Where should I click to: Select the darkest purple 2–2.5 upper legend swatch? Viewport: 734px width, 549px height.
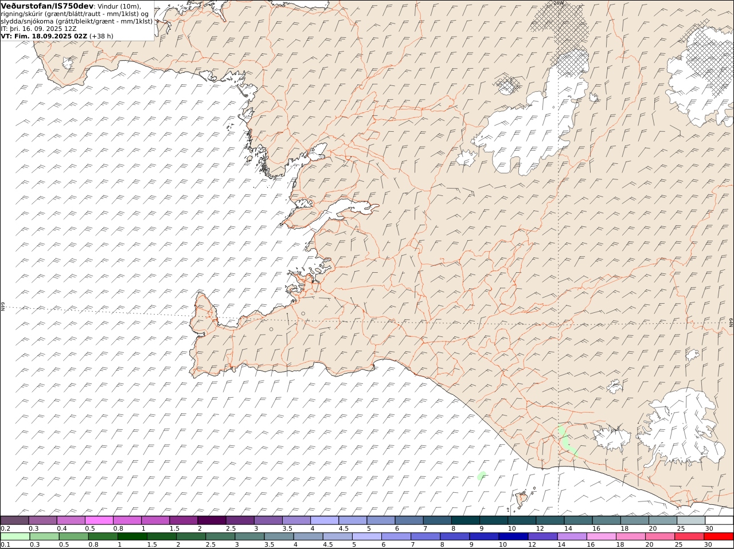[212, 520]
